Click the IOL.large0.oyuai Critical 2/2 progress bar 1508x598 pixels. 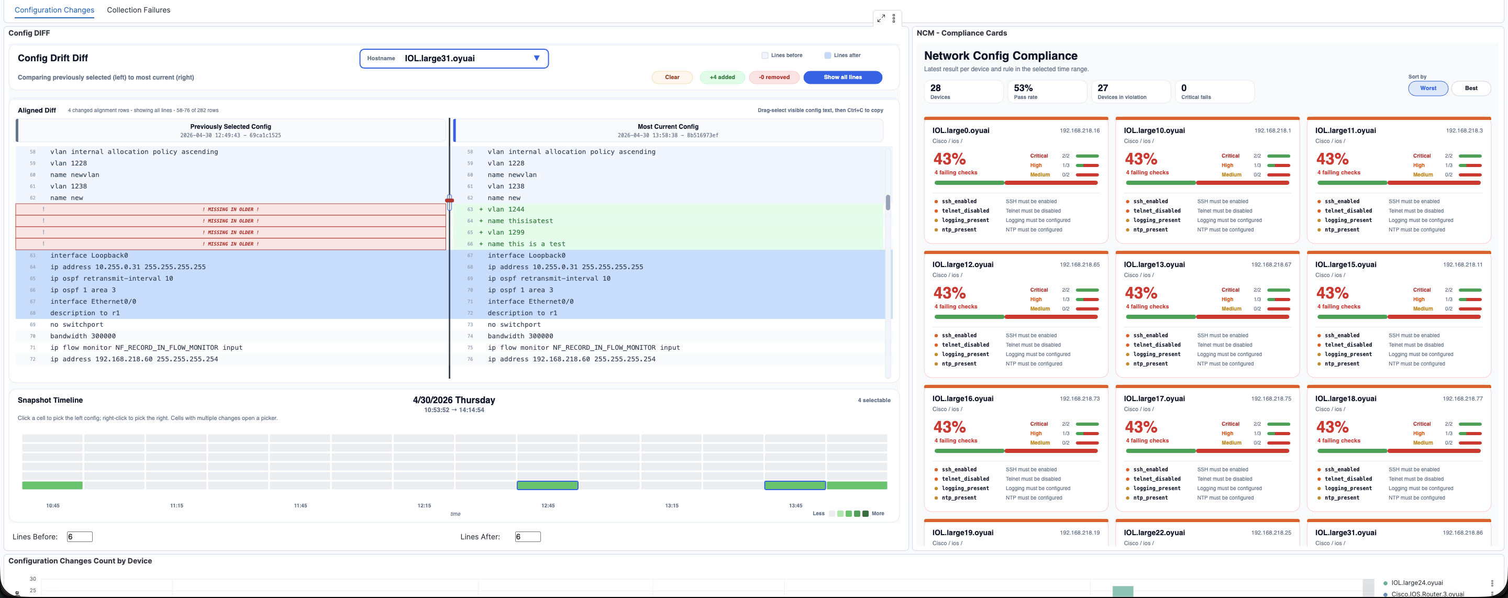point(1087,157)
